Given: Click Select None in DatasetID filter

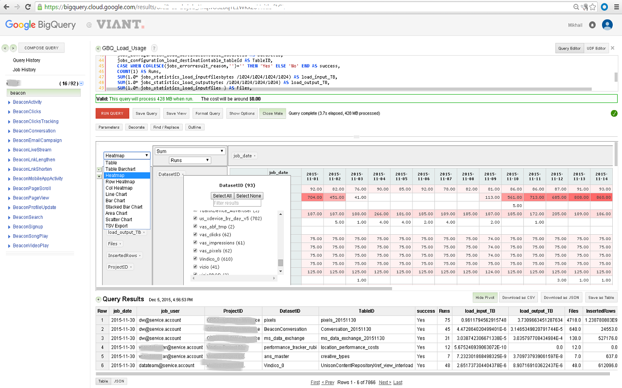Looking at the screenshot, I should pos(249,196).
